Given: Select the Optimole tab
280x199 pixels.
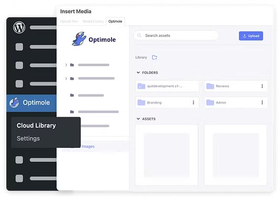Looking at the screenshot, I should click(115, 21).
